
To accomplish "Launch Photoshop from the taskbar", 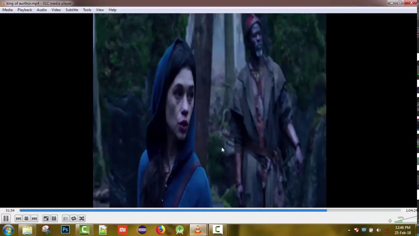I will click(x=65, y=230).
